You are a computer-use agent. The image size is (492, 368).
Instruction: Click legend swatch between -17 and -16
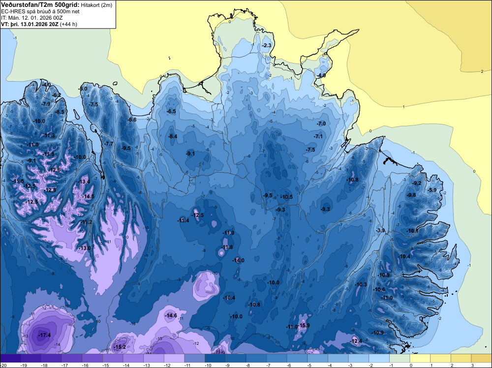71,358
